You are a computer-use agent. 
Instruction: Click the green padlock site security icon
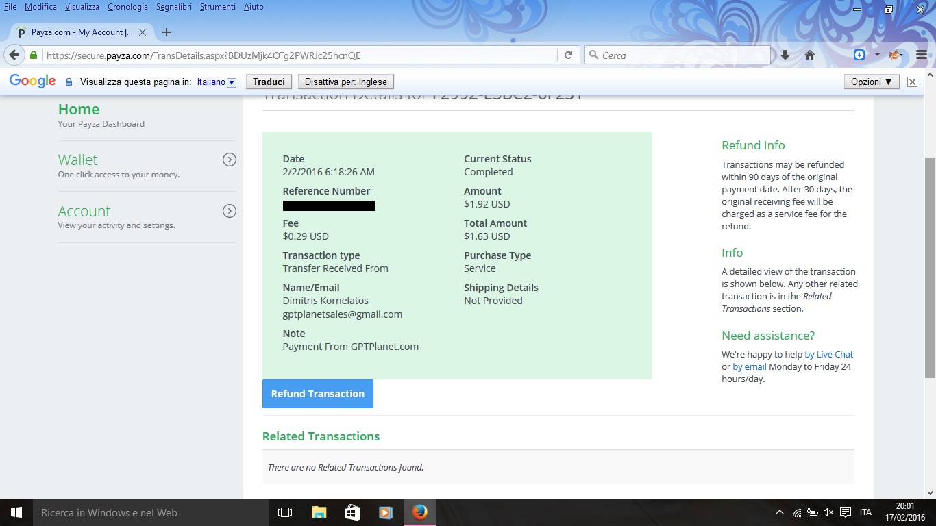tap(33, 55)
